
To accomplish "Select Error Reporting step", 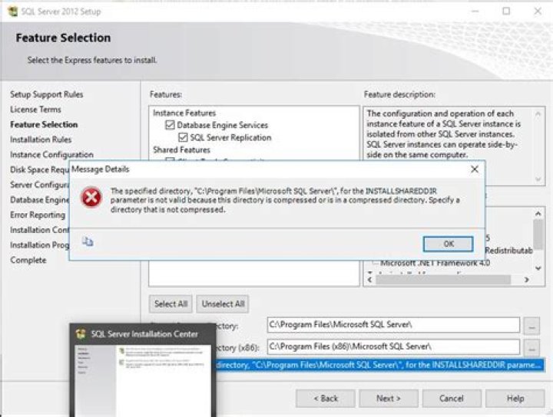I will 38,215.
